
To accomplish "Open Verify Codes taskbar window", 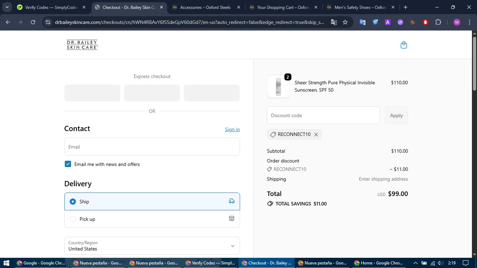I will (210, 263).
